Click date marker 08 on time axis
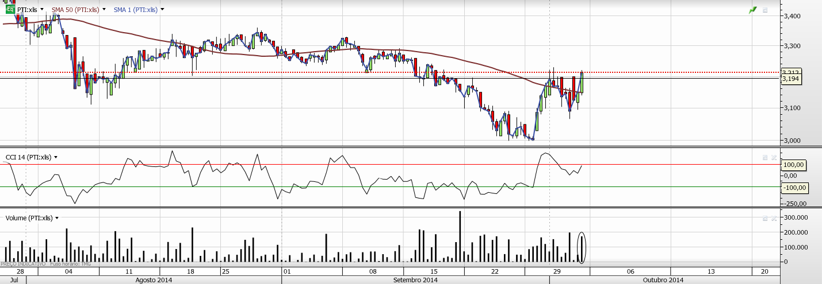This screenshot has height=284, width=822. coord(372,271)
